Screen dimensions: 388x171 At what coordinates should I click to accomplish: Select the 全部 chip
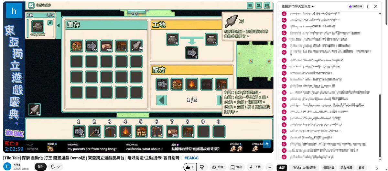click(282, 167)
